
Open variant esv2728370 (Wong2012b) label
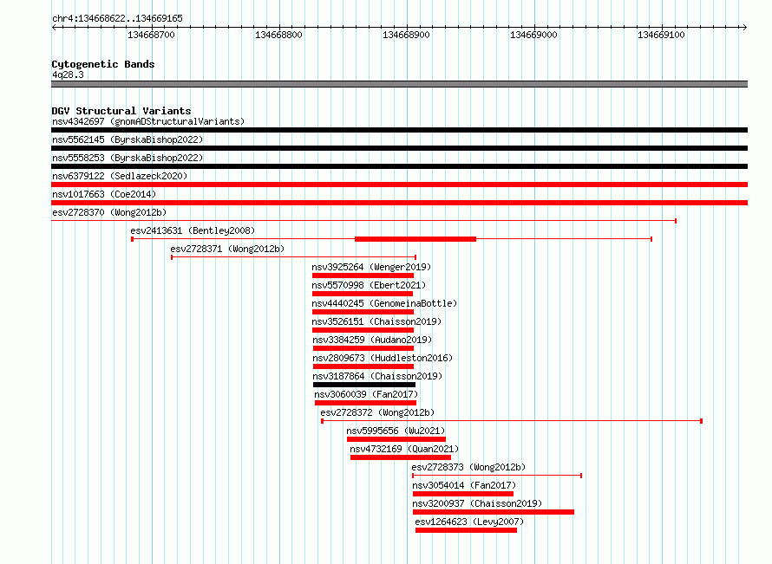(x=109, y=212)
